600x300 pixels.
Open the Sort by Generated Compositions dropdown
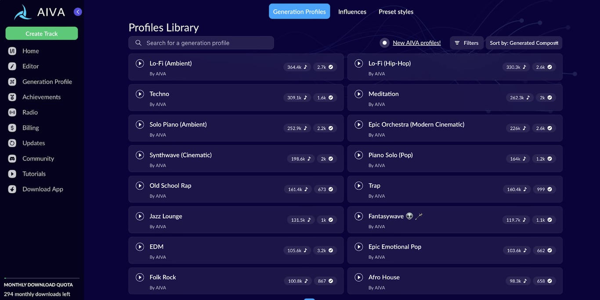tap(524, 43)
